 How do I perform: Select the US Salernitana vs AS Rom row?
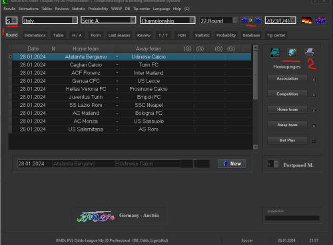(x=132, y=129)
